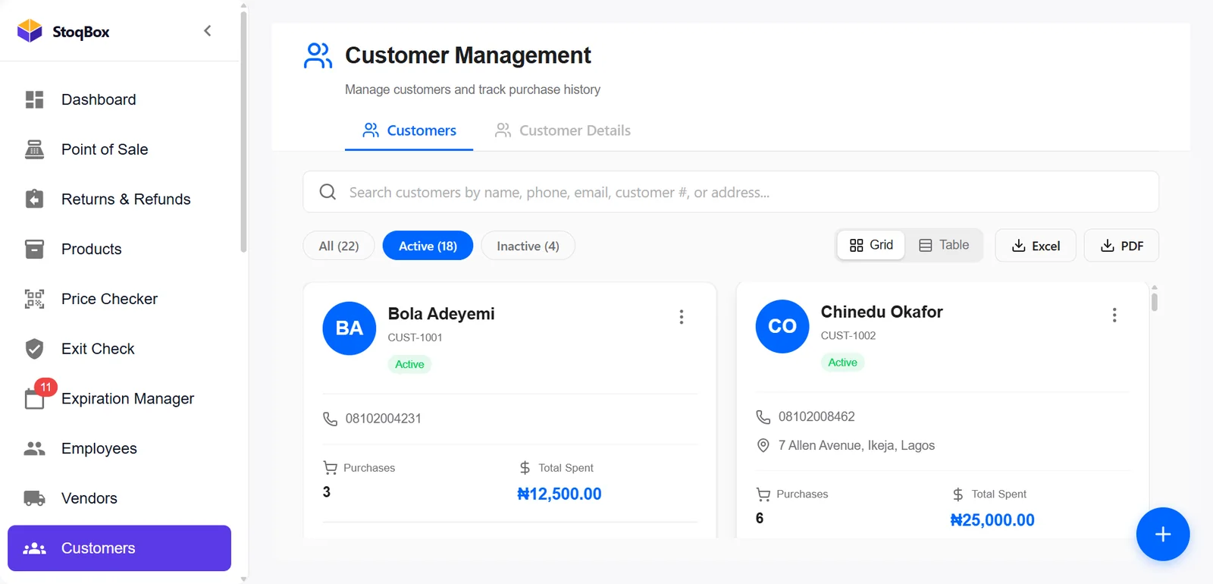The width and height of the screenshot is (1213, 584).
Task: Click customer number CUST-1002
Action: (848, 336)
